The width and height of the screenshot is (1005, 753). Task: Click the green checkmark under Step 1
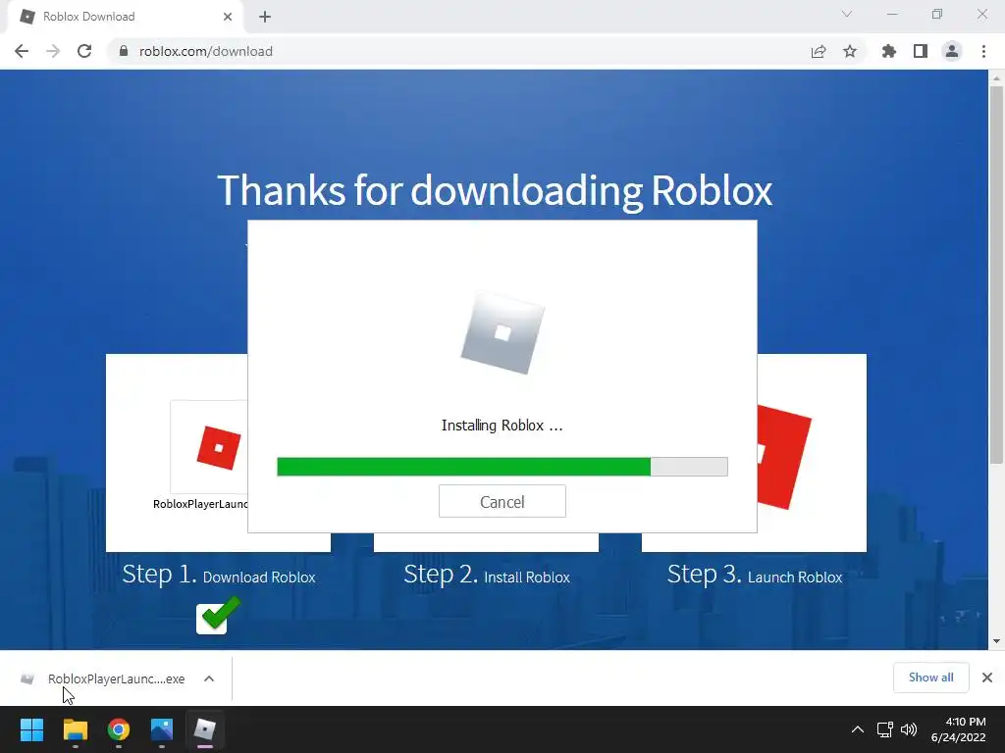[219, 616]
